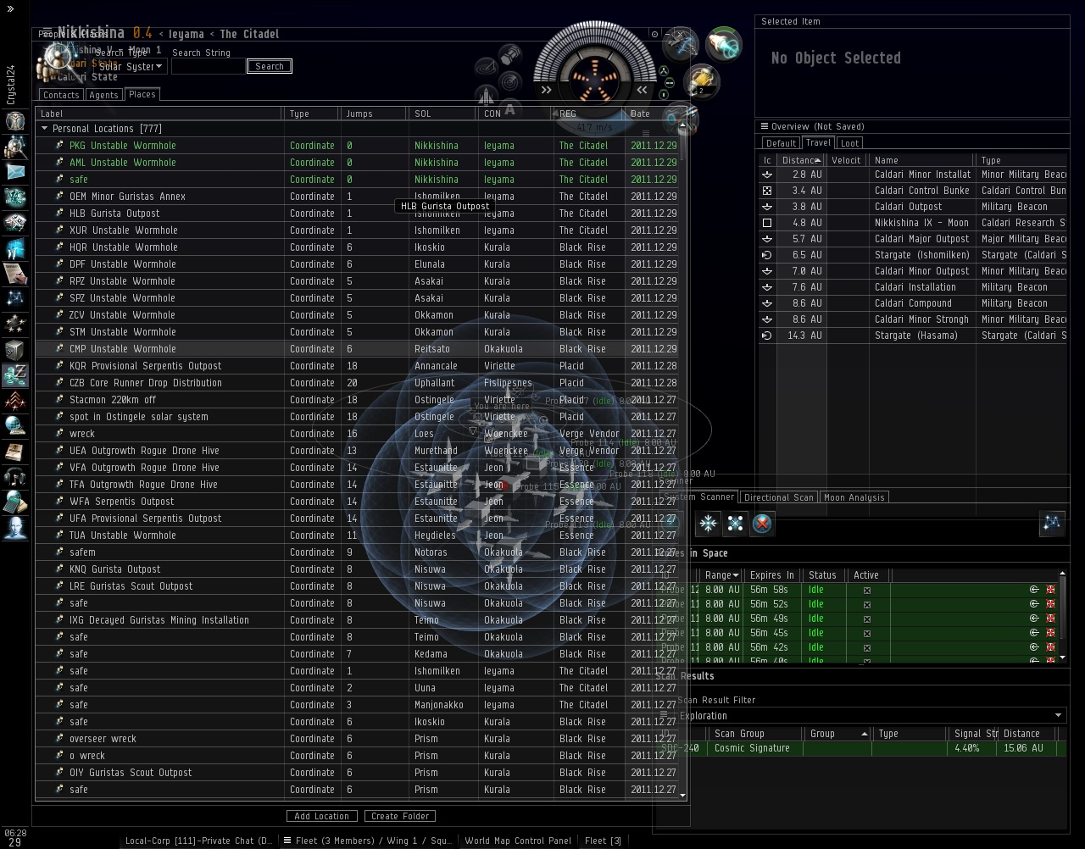Select the 'Stacmon 220km off' location
This screenshot has width=1085, height=849.
358,400
